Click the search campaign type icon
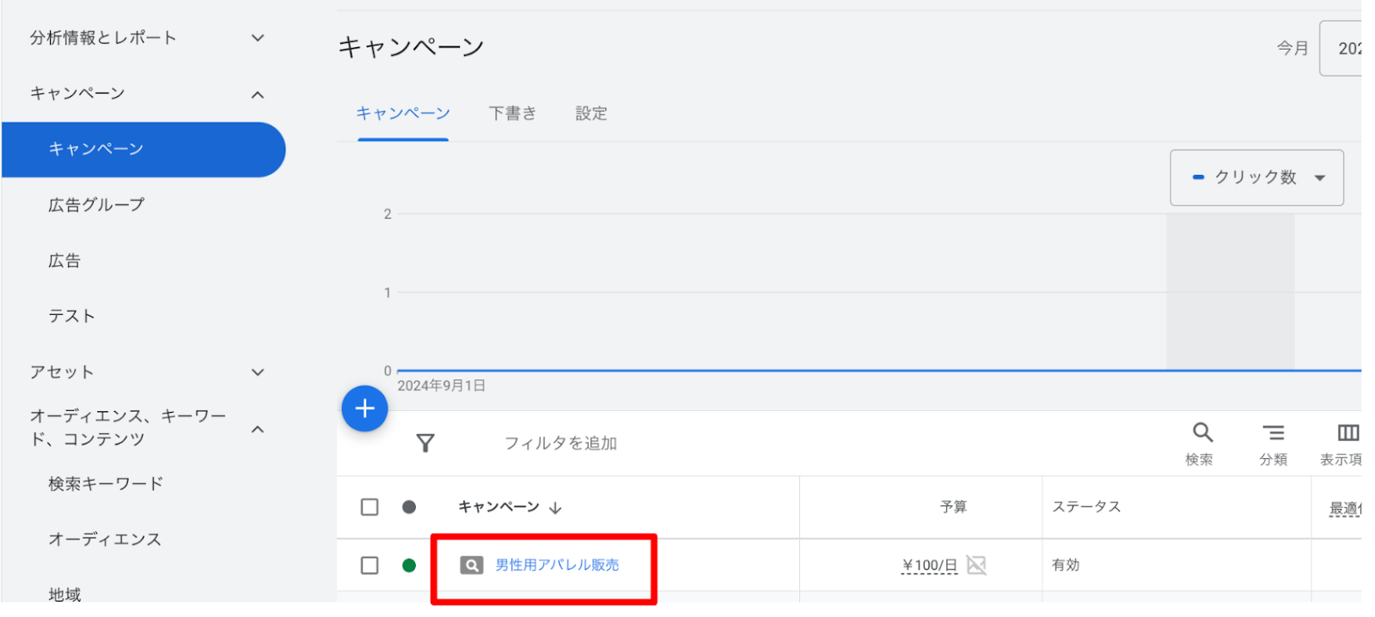The height and width of the screenshot is (617, 1375). click(x=471, y=566)
